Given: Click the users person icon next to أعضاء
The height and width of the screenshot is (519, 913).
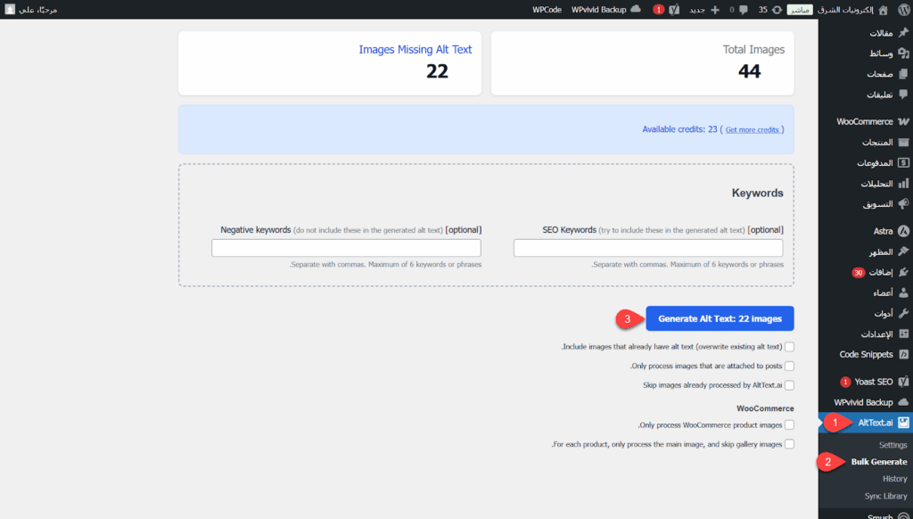Looking at the screenshot, I should (x=903, y=292).
